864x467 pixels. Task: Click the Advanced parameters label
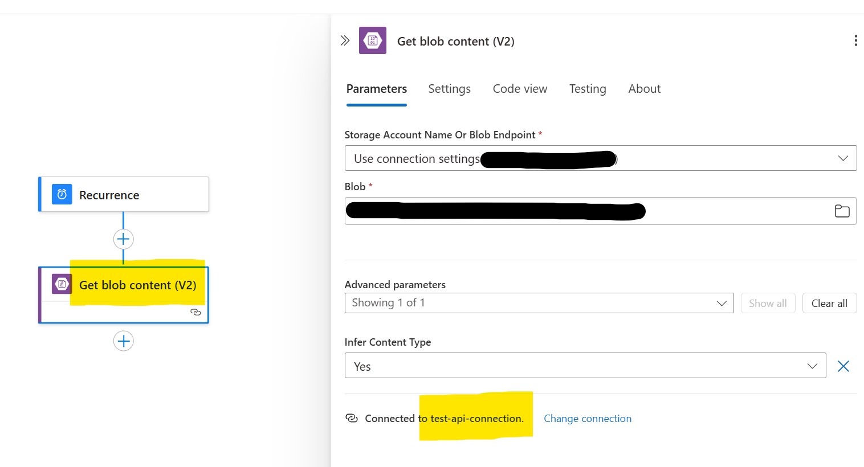click(x=395, y=285)
